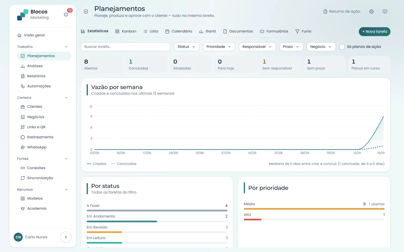Open the Negócio filter dropdown

[x=321, y=47]
